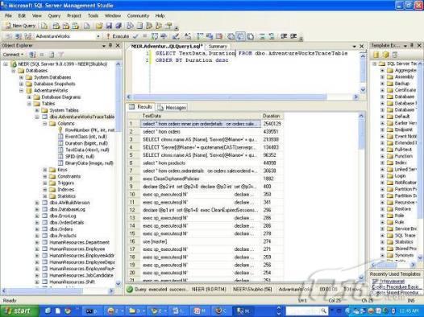Click the New Query toolbar button
This screenshot has width=424, height=317.
[x=20, y=26]
